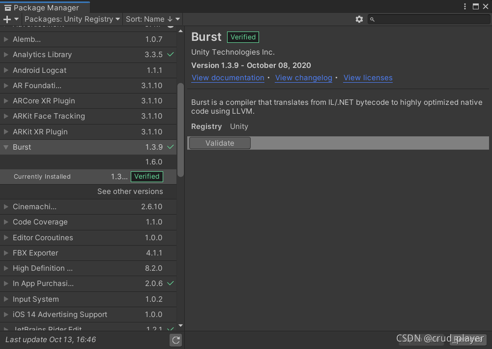
Task: Click inside the package search field
Action: tap(429, 20)
